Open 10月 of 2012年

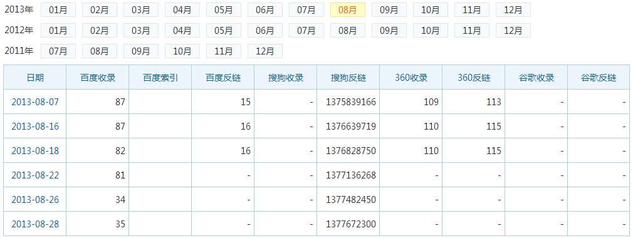click(431, 30)
